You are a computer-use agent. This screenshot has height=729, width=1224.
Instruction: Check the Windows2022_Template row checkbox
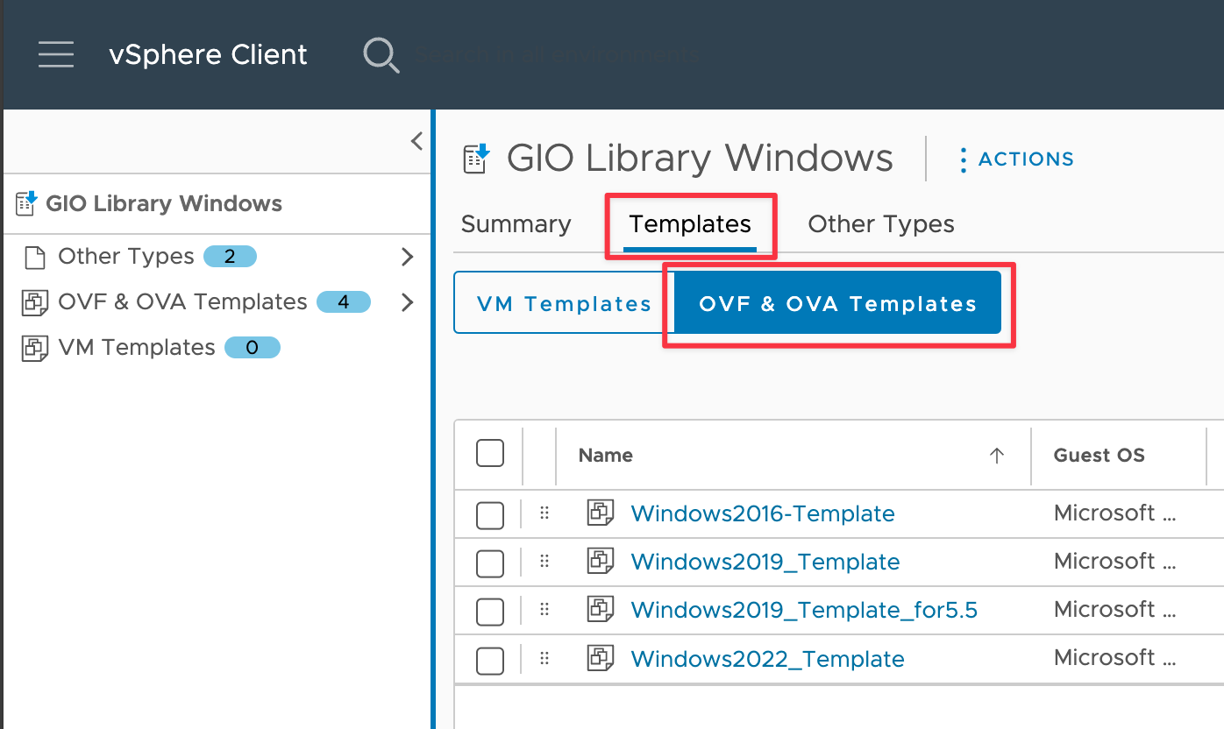pos(489,660)
